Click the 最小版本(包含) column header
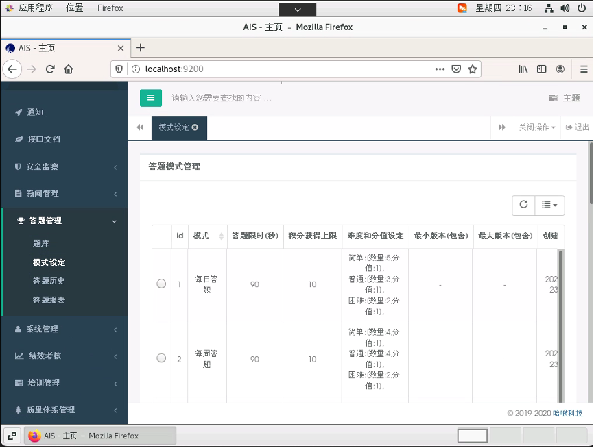This screenshot has height=448, width=594. (x=441, y=236)
